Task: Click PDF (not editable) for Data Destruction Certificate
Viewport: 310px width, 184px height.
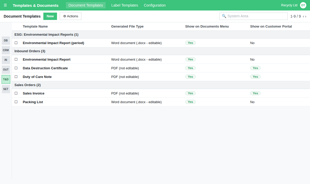Action: point(125,68)
